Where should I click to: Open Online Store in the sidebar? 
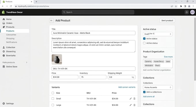click(12, 67)
